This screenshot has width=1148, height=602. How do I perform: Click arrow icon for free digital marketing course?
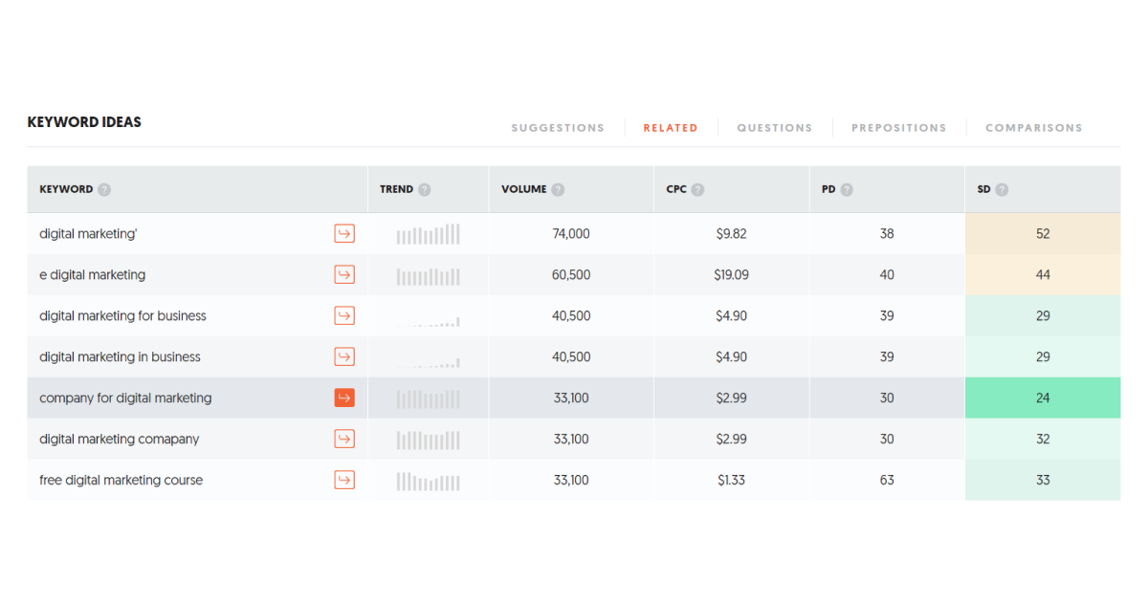344,480
